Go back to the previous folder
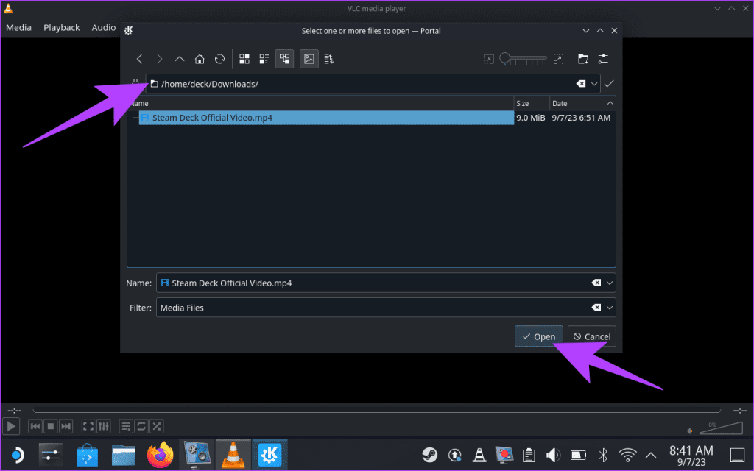 pos(139,59)
